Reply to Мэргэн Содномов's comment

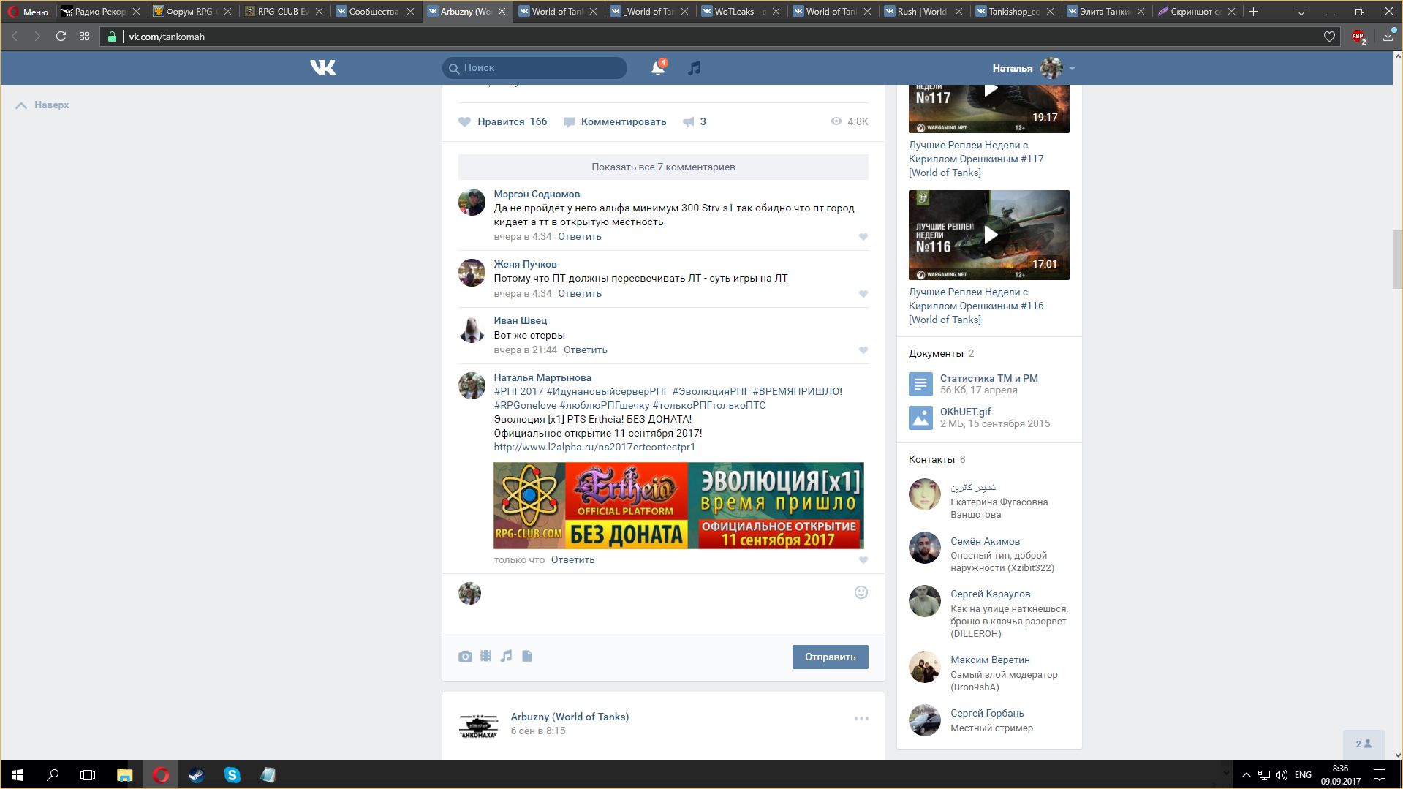(x=580, y=236)
